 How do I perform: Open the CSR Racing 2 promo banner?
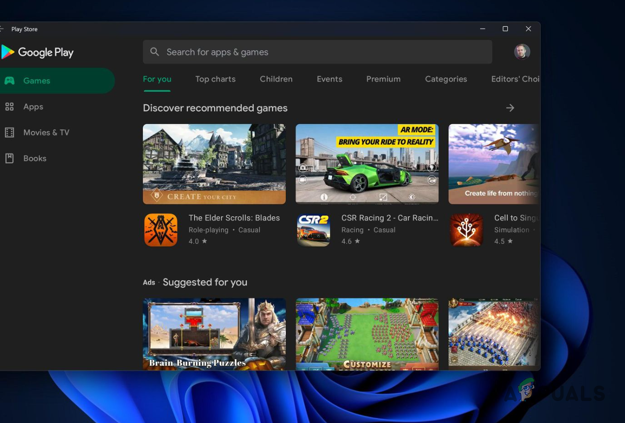[x=367, y=163]
